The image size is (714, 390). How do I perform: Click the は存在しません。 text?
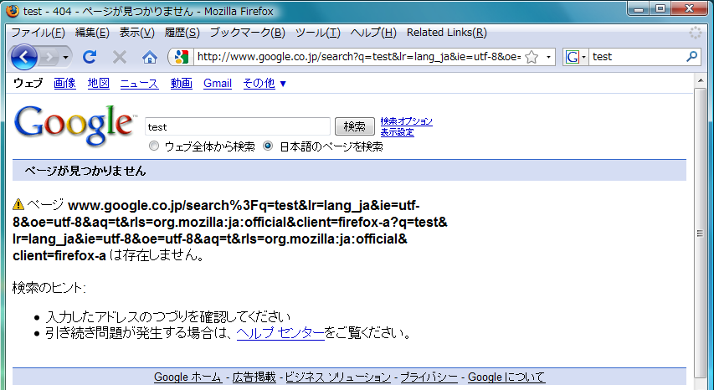click(157, 256)
